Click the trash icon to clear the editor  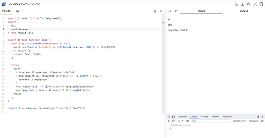155,11
